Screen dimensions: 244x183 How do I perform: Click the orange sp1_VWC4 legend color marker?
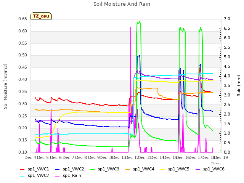point(128,169)
